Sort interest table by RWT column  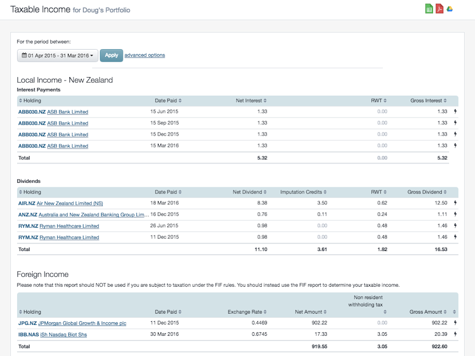click(x=379, y=100)
